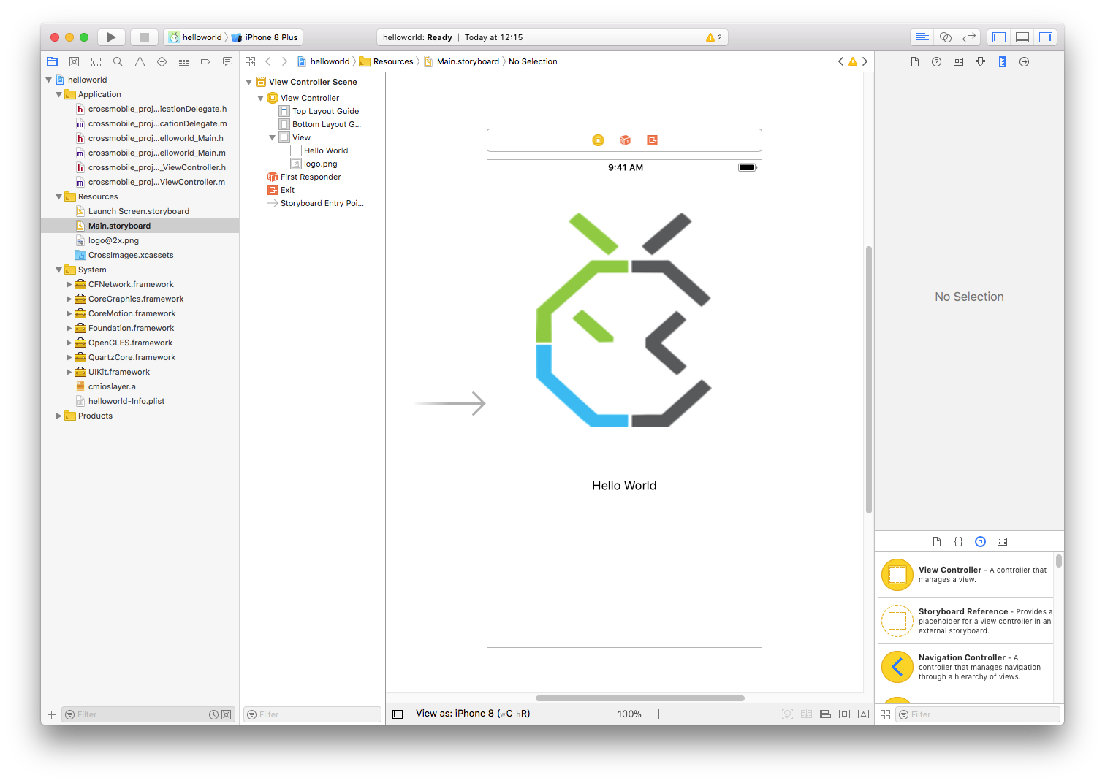Switch to the Standard editor

click(922, 37)
